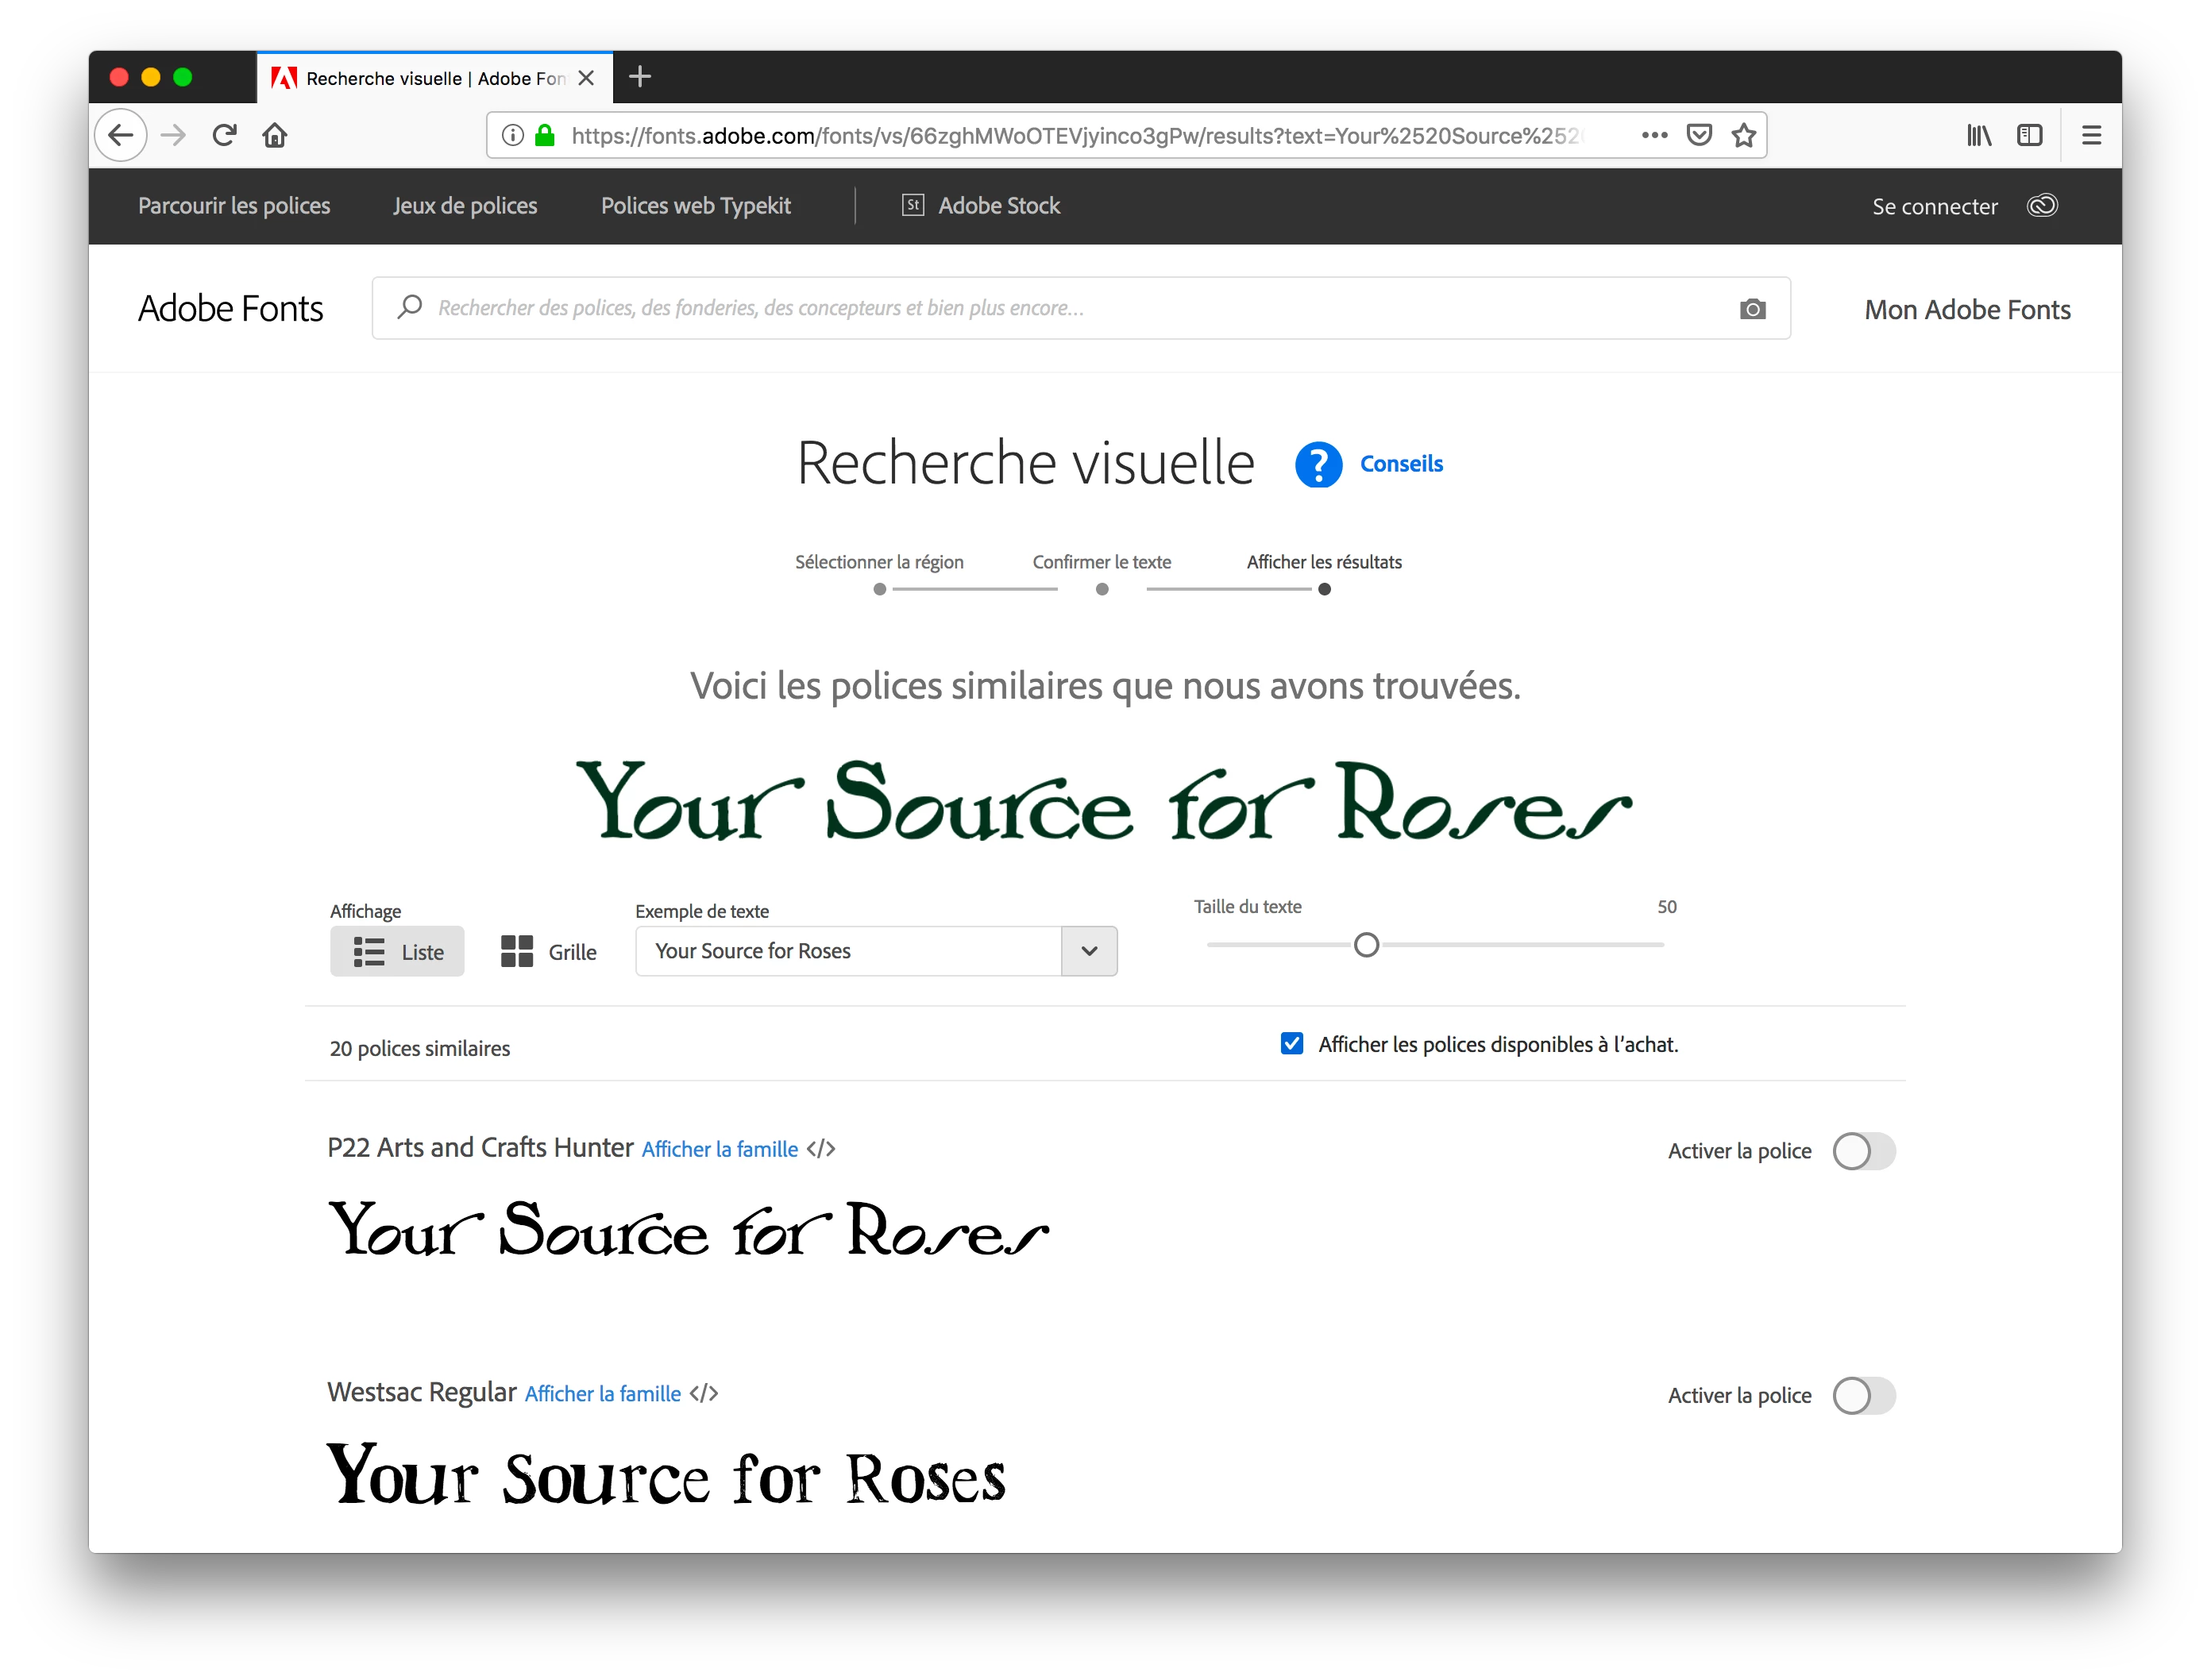Click Afficher la famille for Westsac Regular
The width and height of the screenshot is (2211, 1680).
[x=602, y=1394]
